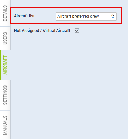Switch to the DETAILS vertical tab
Viewport: 128px width, 139px height.
pos(5,13)
